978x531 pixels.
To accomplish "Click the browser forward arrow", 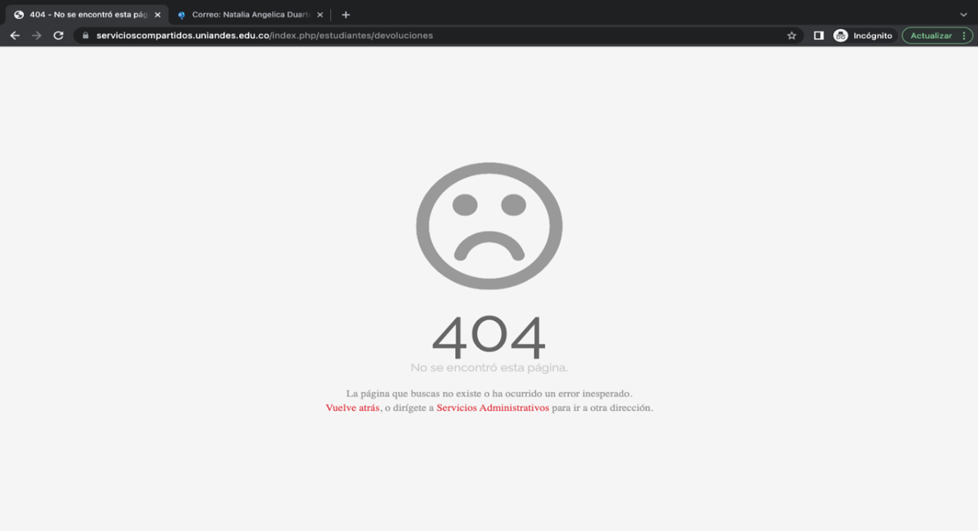I will pos(36,35).
